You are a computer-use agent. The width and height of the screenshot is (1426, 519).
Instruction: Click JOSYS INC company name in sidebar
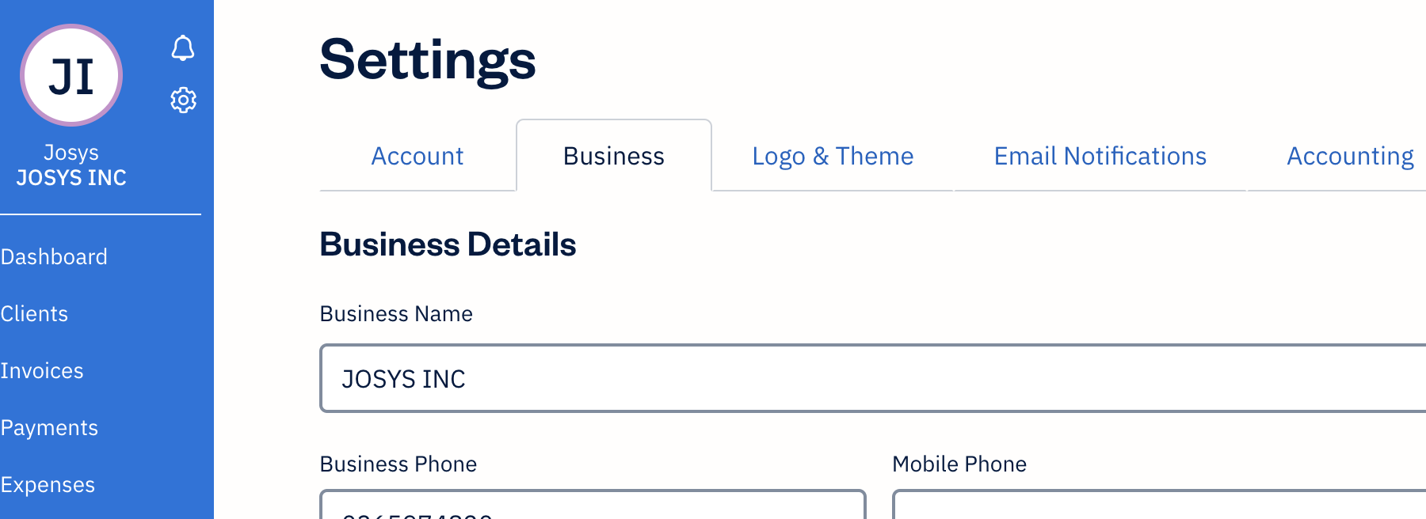71,178
